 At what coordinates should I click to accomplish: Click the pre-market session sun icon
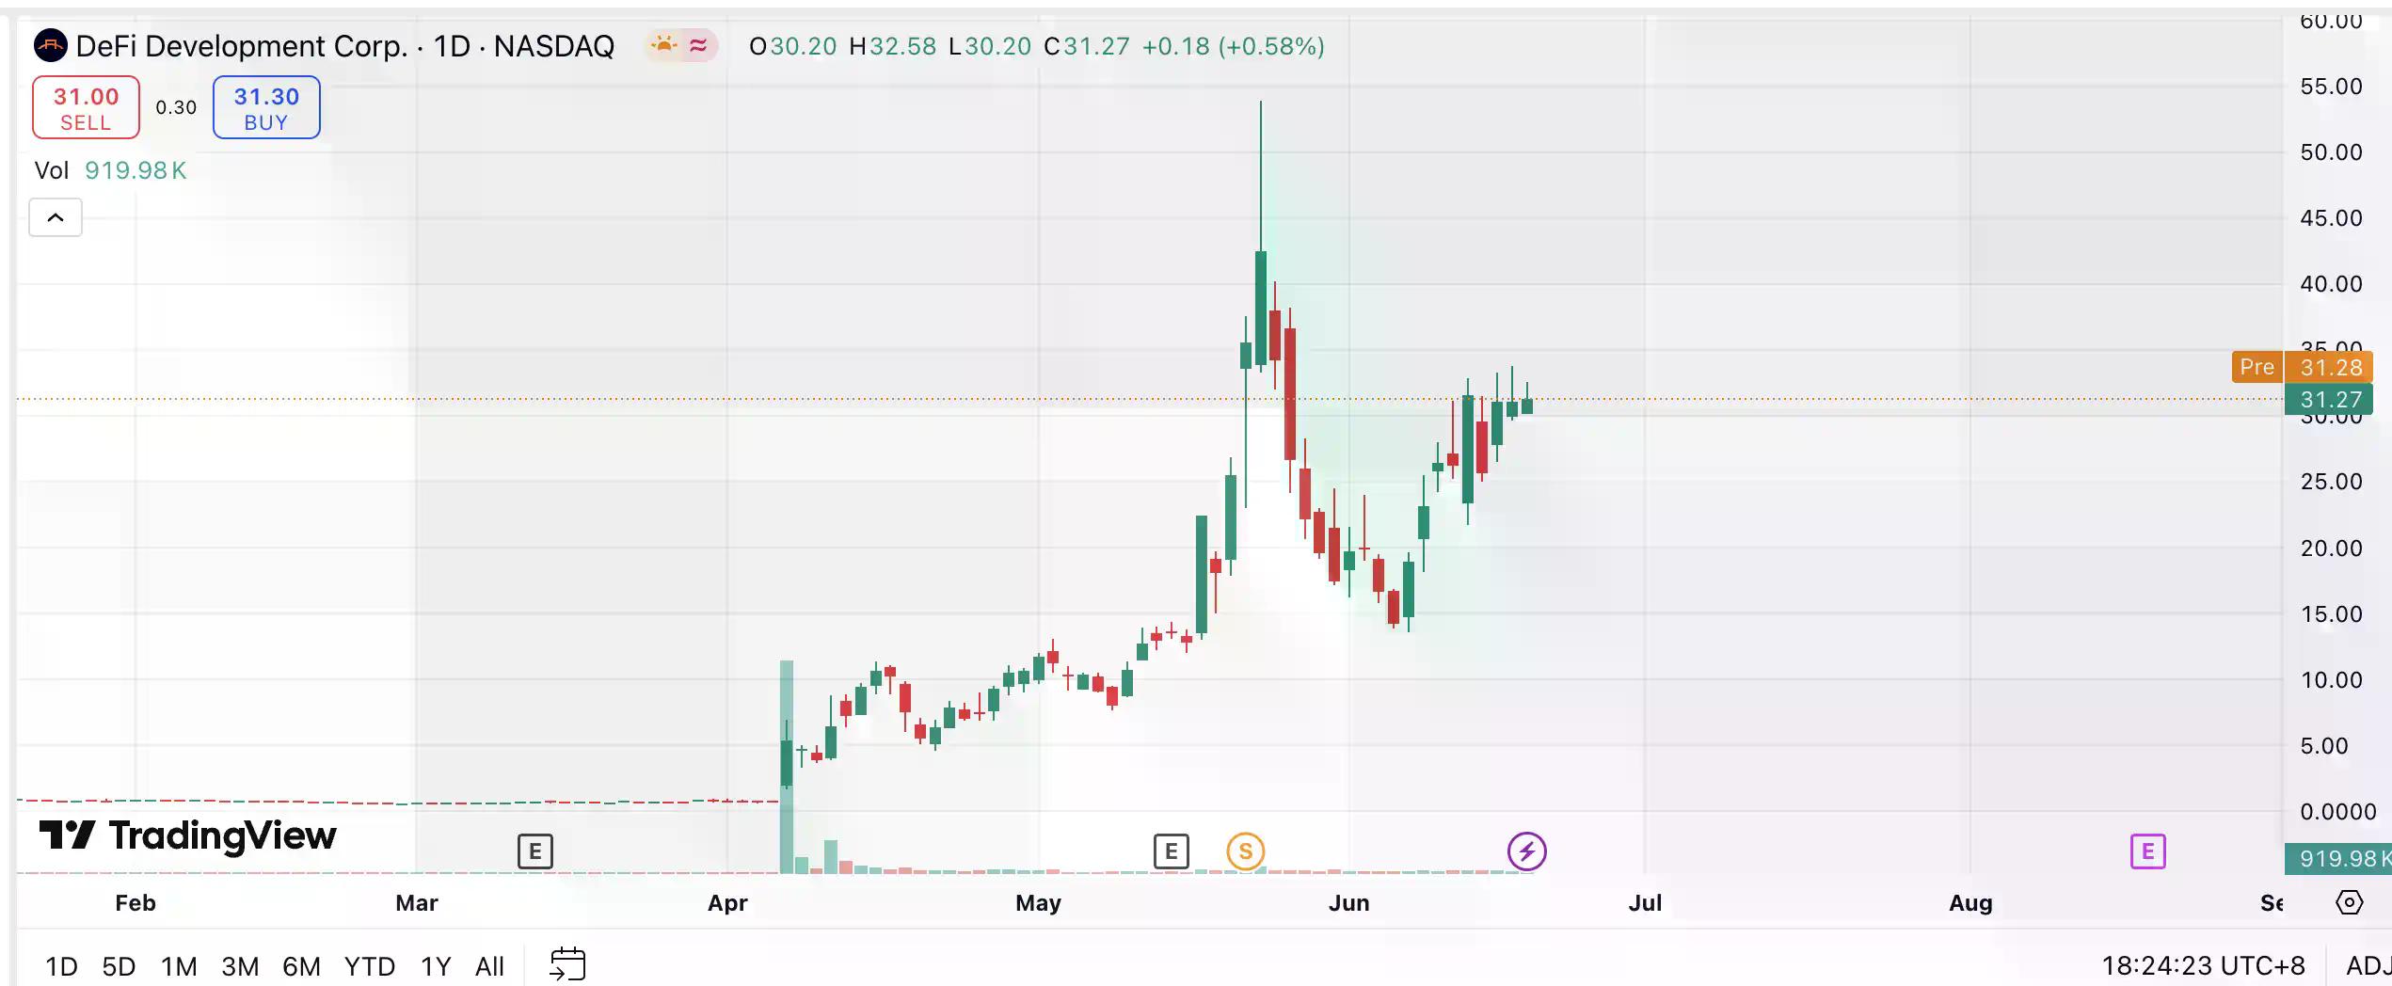click(664, 45)
